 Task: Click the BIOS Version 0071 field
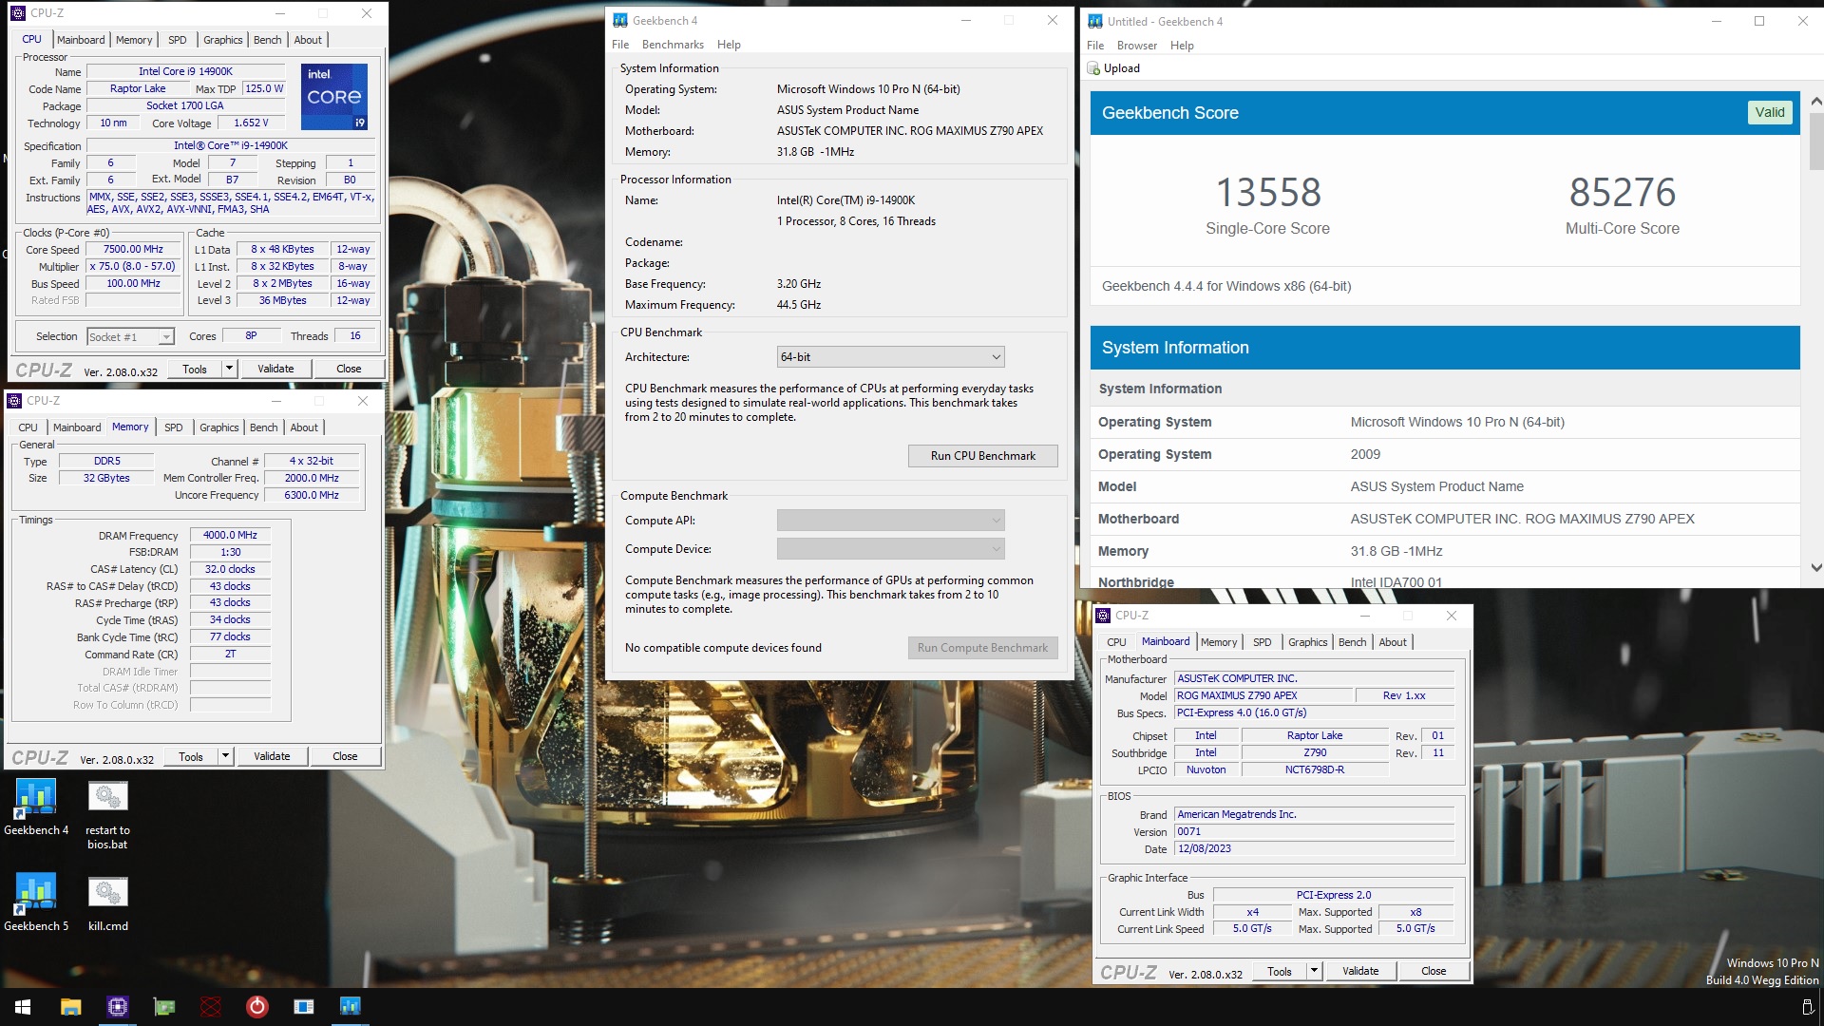coord(1314,832)
